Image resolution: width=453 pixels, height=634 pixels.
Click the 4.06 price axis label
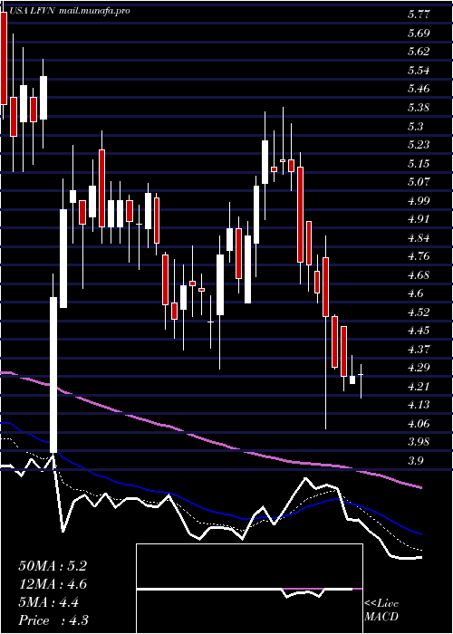pyautogui.click(x=419, y=424)
